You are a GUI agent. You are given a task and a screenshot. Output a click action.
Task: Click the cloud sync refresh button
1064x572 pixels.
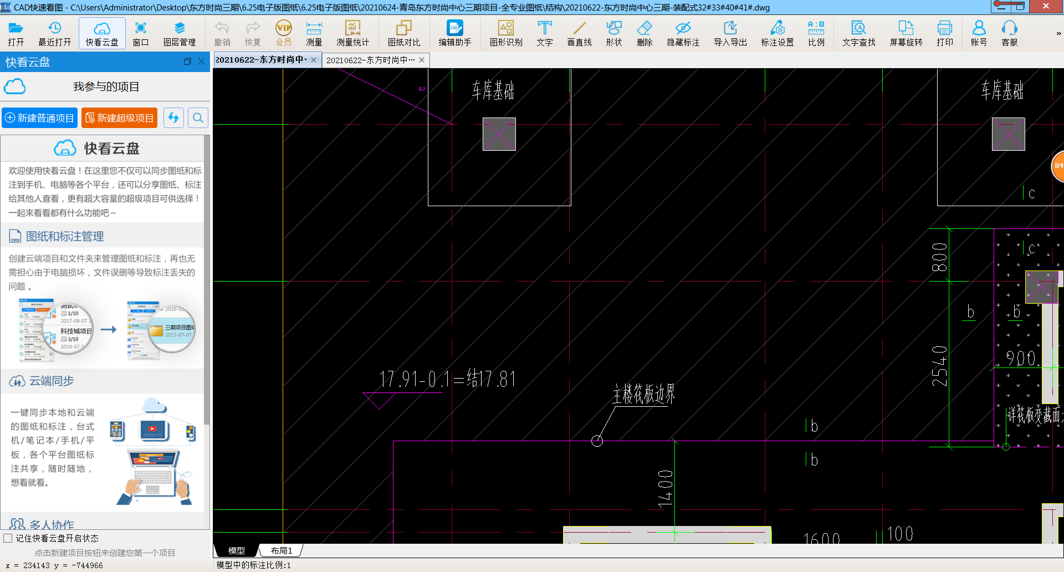coord(173,118)
